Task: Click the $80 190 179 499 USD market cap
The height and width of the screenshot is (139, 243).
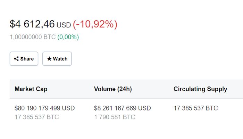Action: tap(45, 108)
